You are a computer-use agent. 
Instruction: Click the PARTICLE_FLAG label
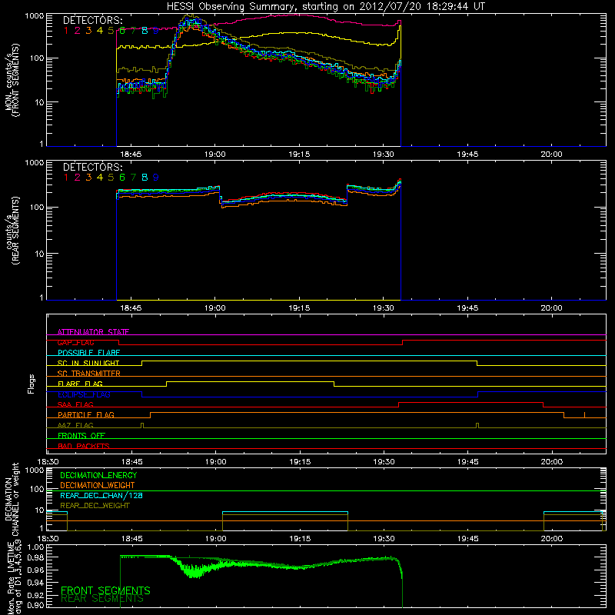pos(86,414)
